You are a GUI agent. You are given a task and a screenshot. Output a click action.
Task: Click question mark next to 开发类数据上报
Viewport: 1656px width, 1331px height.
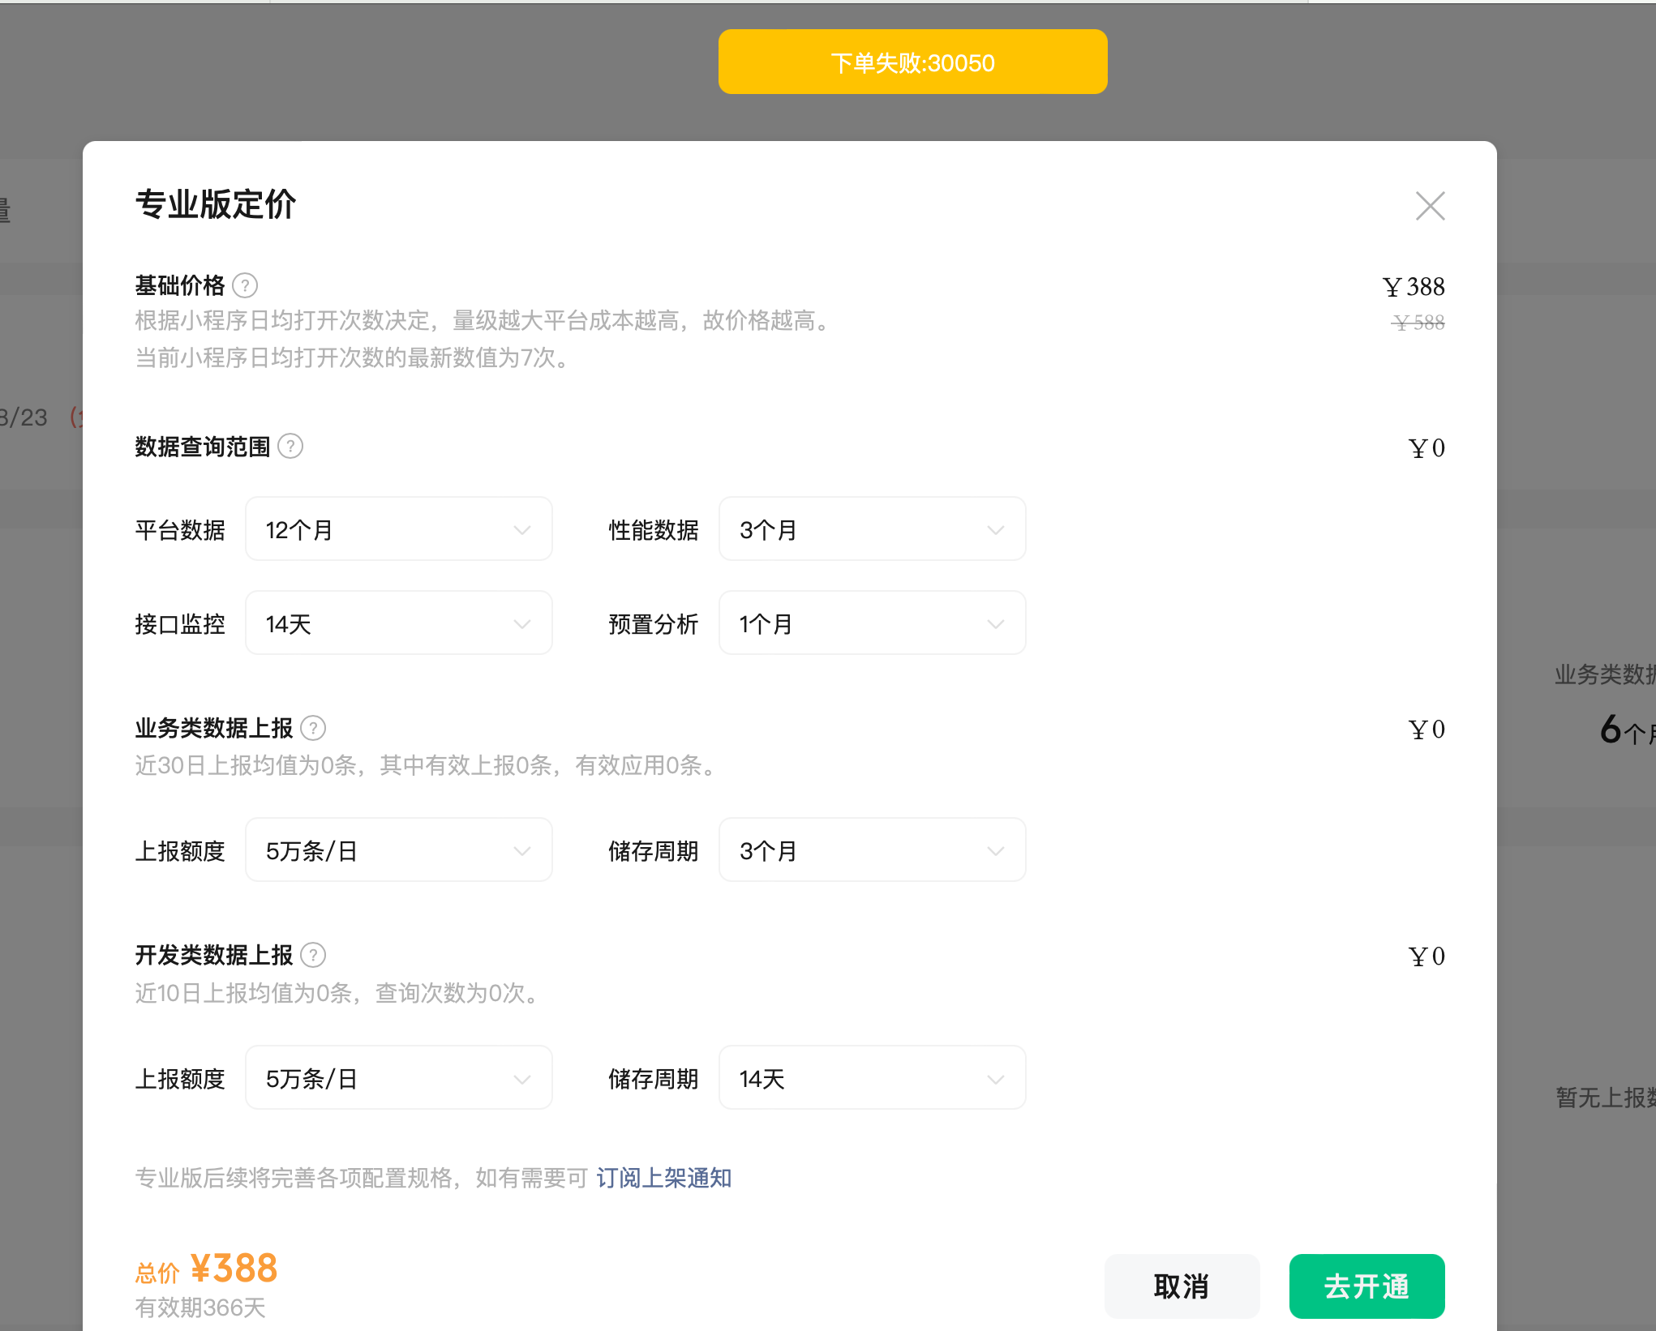(313, 955)
